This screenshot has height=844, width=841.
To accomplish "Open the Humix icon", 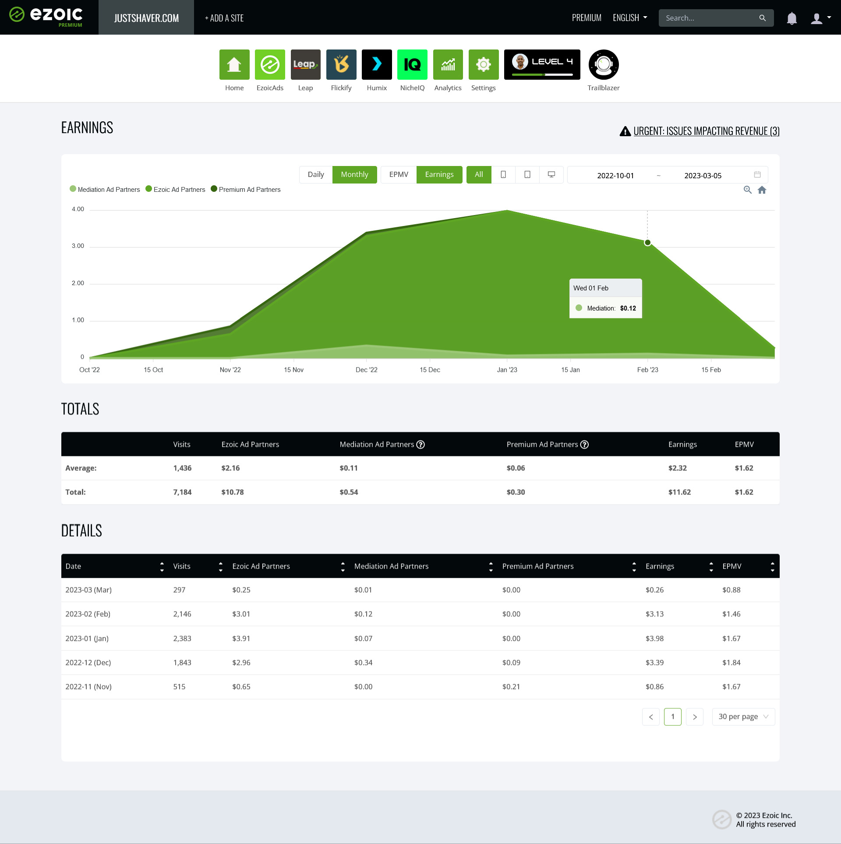I will coord(377,64).
